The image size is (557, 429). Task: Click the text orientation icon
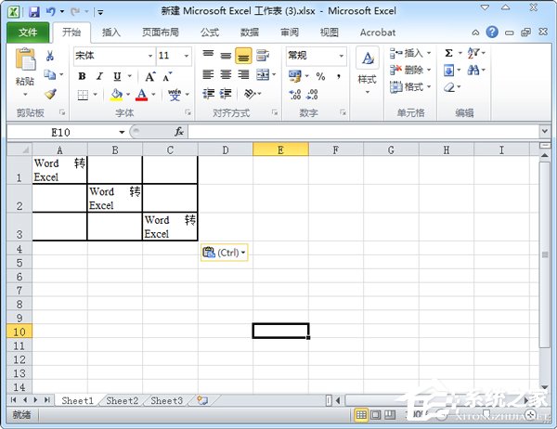pos(250,94)
